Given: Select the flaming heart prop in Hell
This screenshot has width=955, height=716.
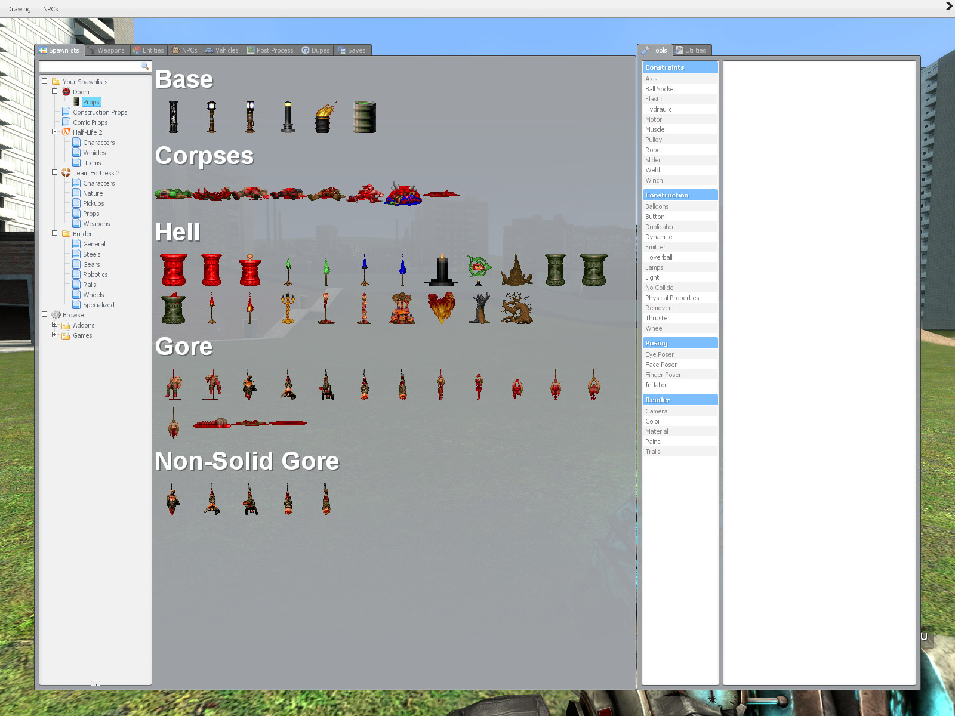Looking at the screenshot, I should coord(441,308).
